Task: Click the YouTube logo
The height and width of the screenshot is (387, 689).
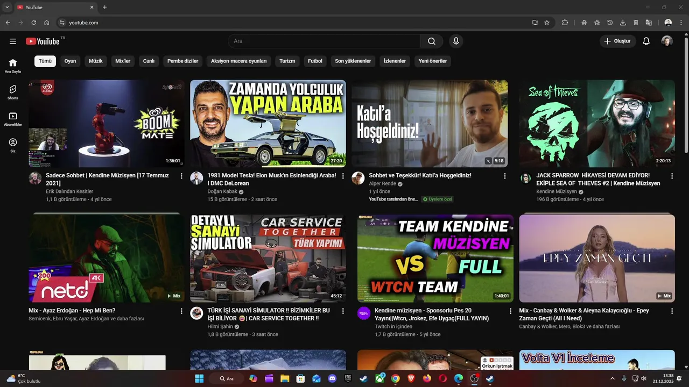Action: pos(43,41)
